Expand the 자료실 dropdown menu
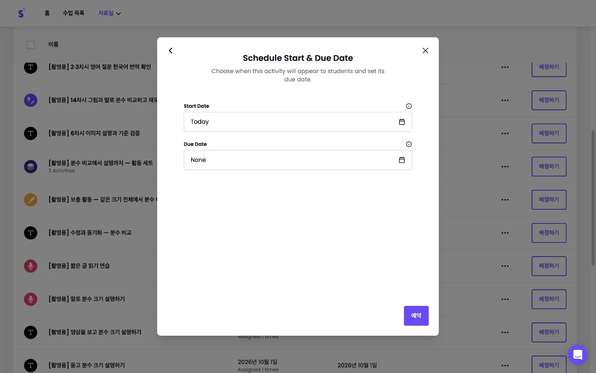Viewport: 596px width, 373px height. point(110,13)
